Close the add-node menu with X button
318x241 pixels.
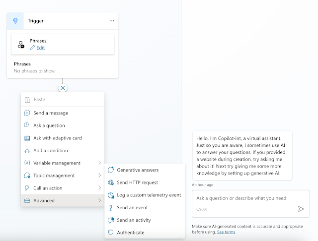63,88
